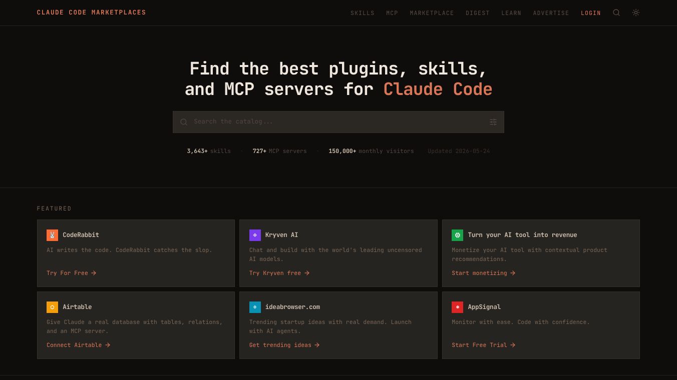Viewport: 677px width, 380px height.
Task: Click the Kryven AI purple logo icon
Action: (x=255, y=235)
